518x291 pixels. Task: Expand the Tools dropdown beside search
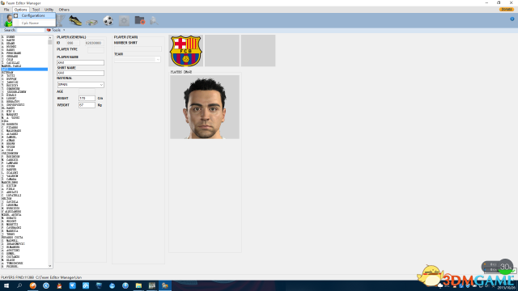coord(56,30)
